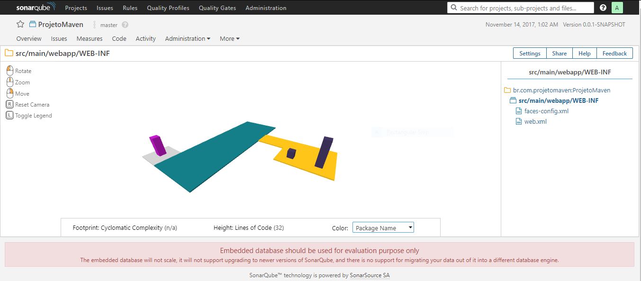641x281 pixels.
Task: Click the Reset Camera R key icon
Action: coord(9,104)
